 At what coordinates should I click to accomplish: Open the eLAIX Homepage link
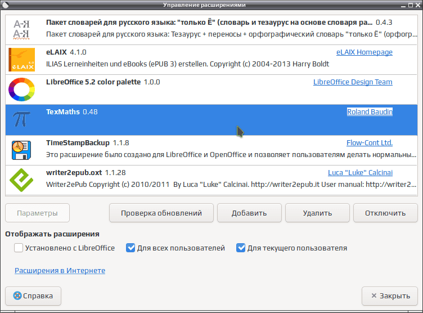[364, 52]
